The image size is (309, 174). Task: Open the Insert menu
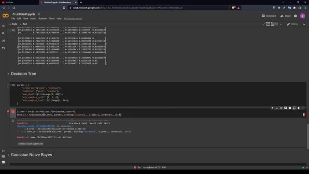coord(33,18)
